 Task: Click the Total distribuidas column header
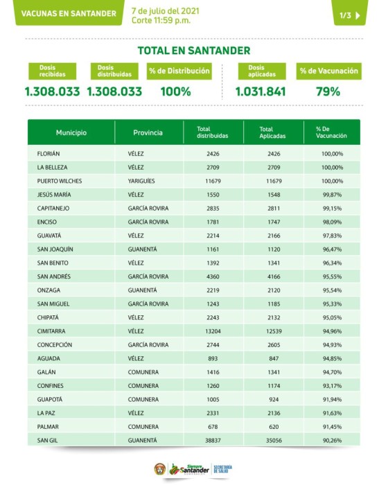[213, 132]
